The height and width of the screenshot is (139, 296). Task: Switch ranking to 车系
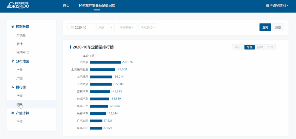point(270,47)
